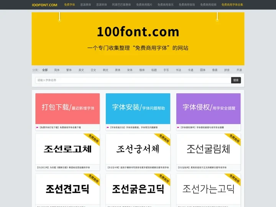The image size is (276, 207).
Task: Select the 拼音 category filter
Action: pos(227,70)
